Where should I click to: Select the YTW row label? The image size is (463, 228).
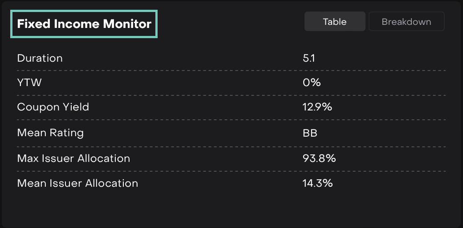pos(29,83)
